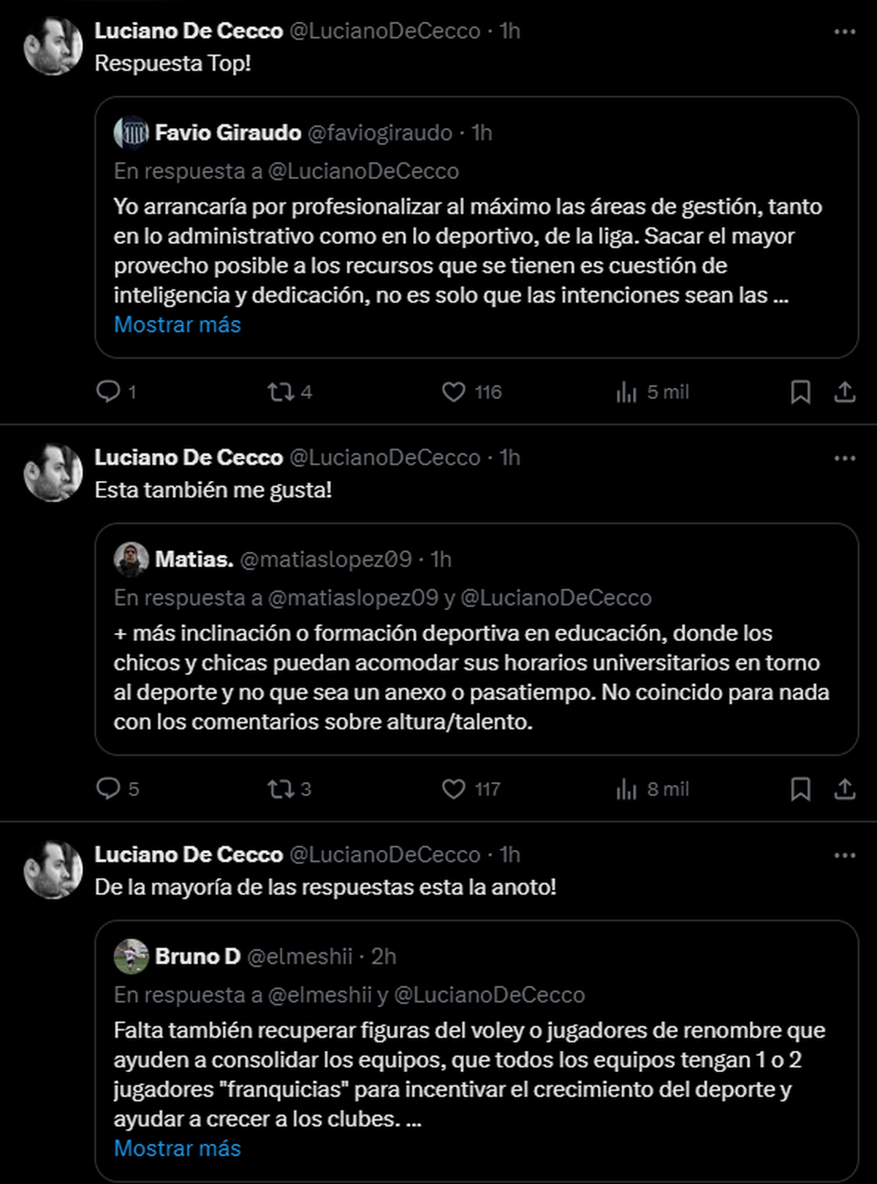Bookmark the 'Respuesta Top!' tweet

[x=800, y=392]
